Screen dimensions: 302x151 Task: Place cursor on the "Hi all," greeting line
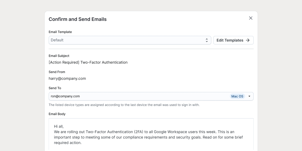tap(59, 126)
